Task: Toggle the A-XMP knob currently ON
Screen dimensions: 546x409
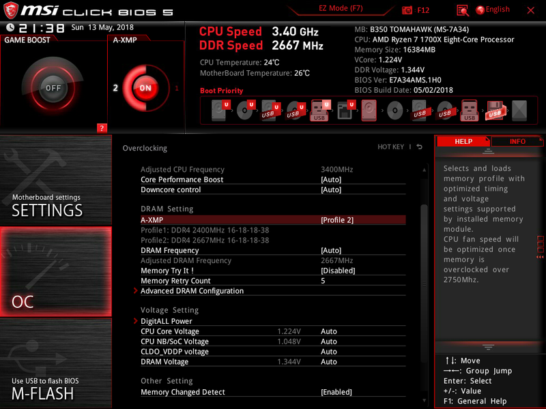Action: coord(145,88)
